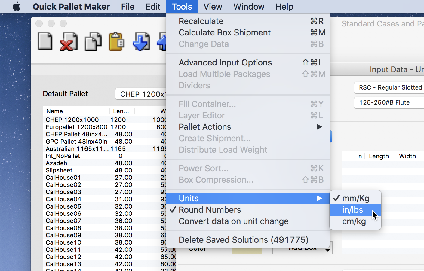424x271 pixels.
Task: Select mm/Kg units
Action: tap(355, 198)
